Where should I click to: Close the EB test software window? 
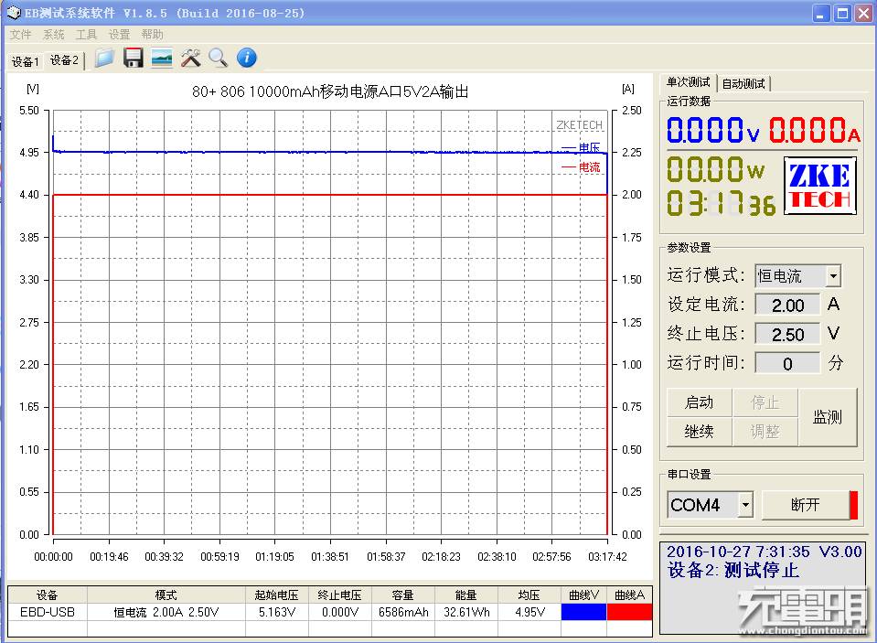(x=863, y=14)
